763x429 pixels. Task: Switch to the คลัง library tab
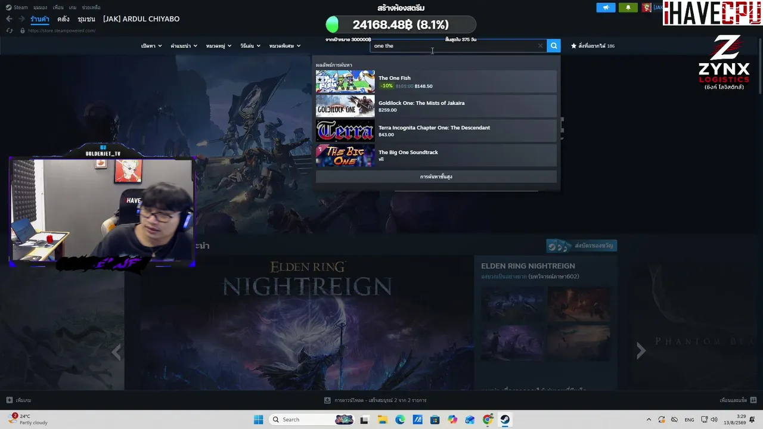[63, 19]
